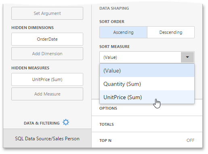Choose UnitPrice (Sum) in the dropdown list
The width and height of the screenshot is (208, 154).
coord(147,97)
